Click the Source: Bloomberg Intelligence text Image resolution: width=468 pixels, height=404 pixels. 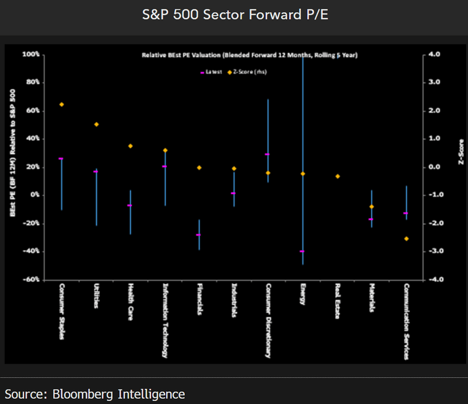tap(95, 393)
